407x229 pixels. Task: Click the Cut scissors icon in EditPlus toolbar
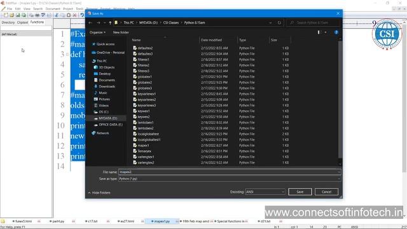(x=57, y=15)
